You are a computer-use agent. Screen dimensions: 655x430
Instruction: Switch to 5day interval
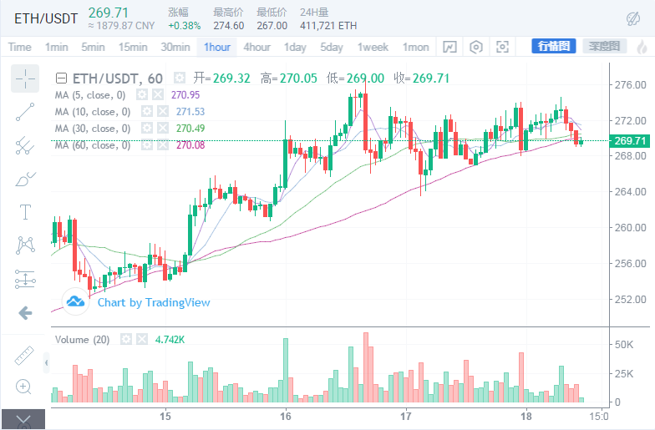pyautogui.click(x=332, y=47)
